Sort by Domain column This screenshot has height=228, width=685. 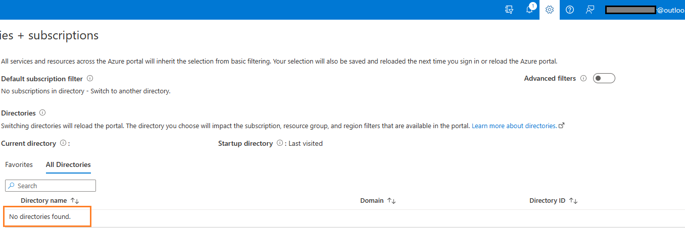[378, 200]
